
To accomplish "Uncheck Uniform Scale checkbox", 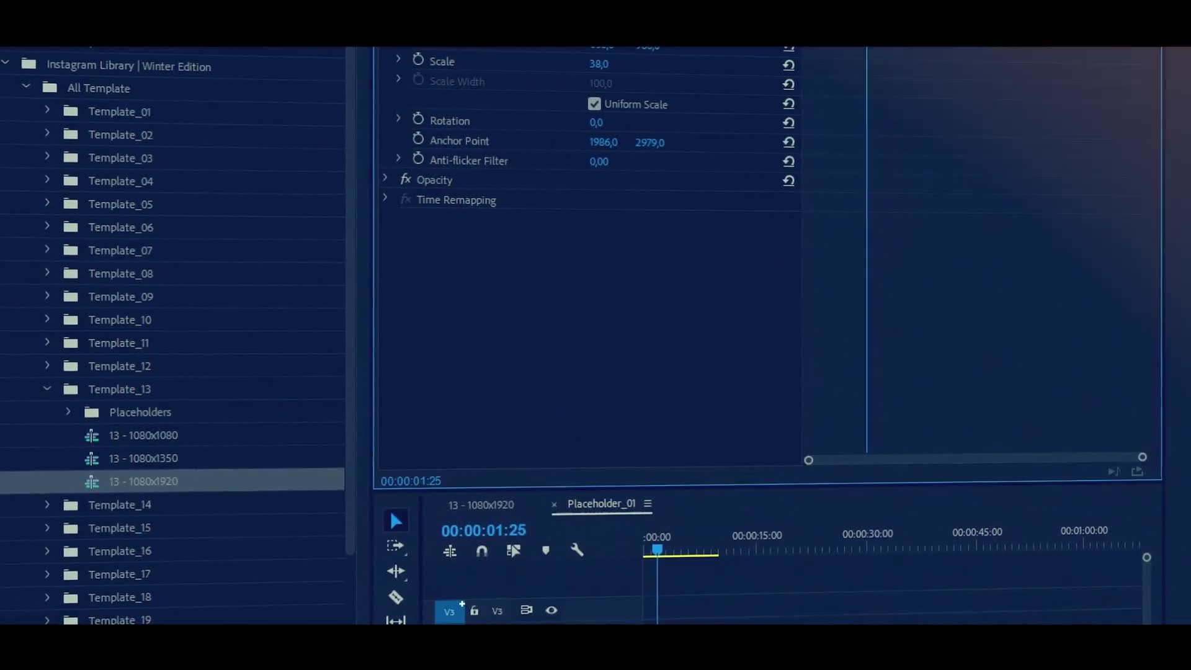I will click(x=594, y=104).
